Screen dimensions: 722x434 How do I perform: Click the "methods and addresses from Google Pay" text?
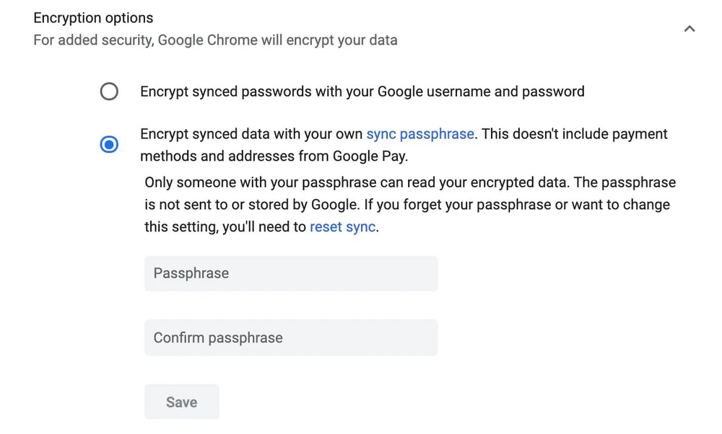tap(274, 156)
